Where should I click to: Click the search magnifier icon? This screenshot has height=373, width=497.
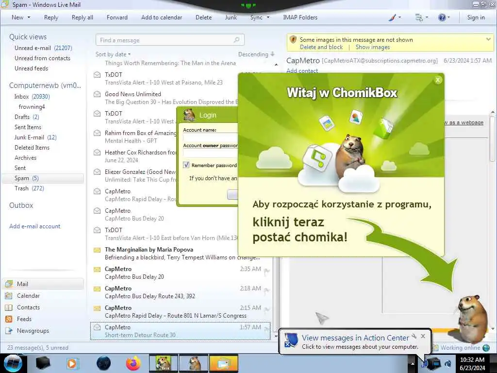(236, 40)
